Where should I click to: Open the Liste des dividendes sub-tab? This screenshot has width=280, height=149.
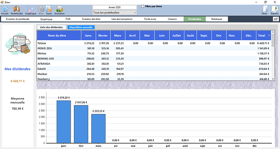coord(52,27)
